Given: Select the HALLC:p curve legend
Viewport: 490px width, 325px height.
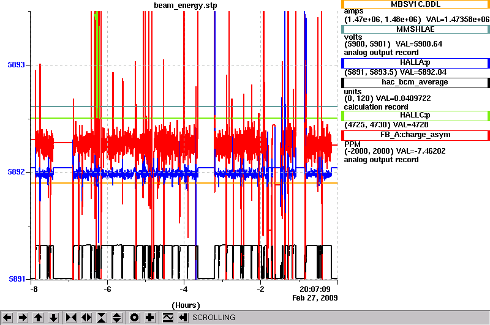Looking at the screenshot, I should (415, 116).
